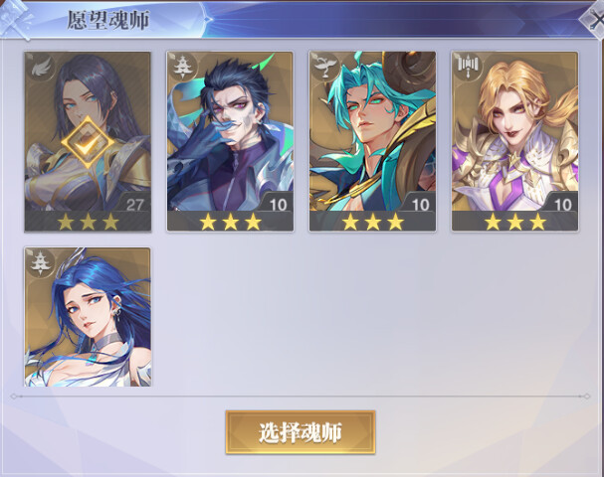Screen dimensions: 604x477
Task: Click the bird emblem icon on the teal-haired card
Action: point(325,67)
